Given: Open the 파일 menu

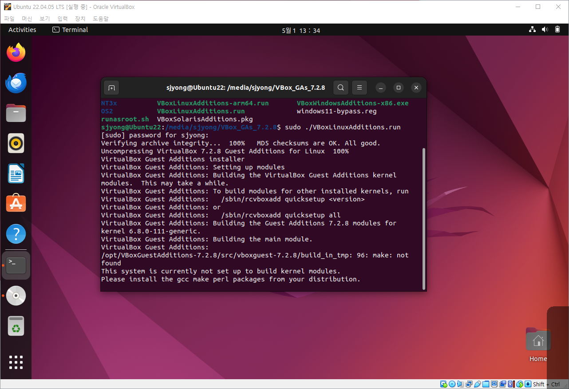Looking at the screenshot, I should 9,19.
